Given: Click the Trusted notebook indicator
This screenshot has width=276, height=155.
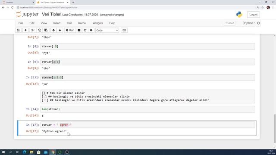Looking at the screenshot, I should point(229,23).
